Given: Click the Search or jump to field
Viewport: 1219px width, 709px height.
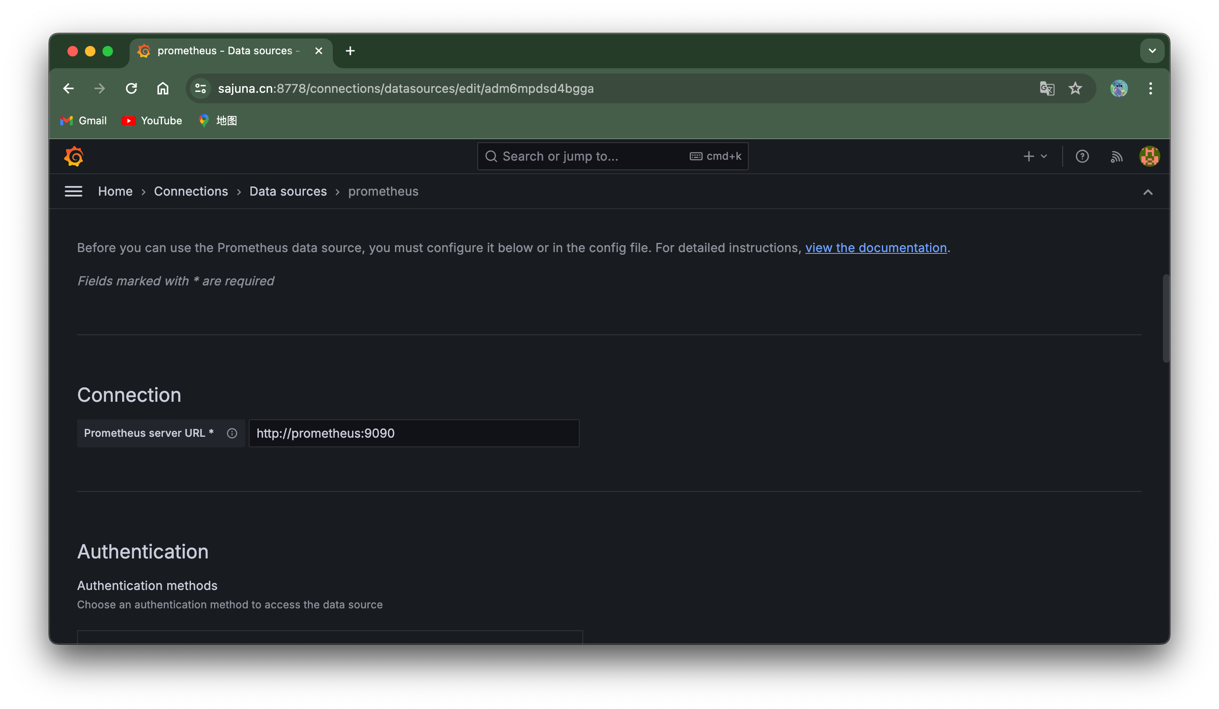Looking at the screenshot, I should point(613,156).
